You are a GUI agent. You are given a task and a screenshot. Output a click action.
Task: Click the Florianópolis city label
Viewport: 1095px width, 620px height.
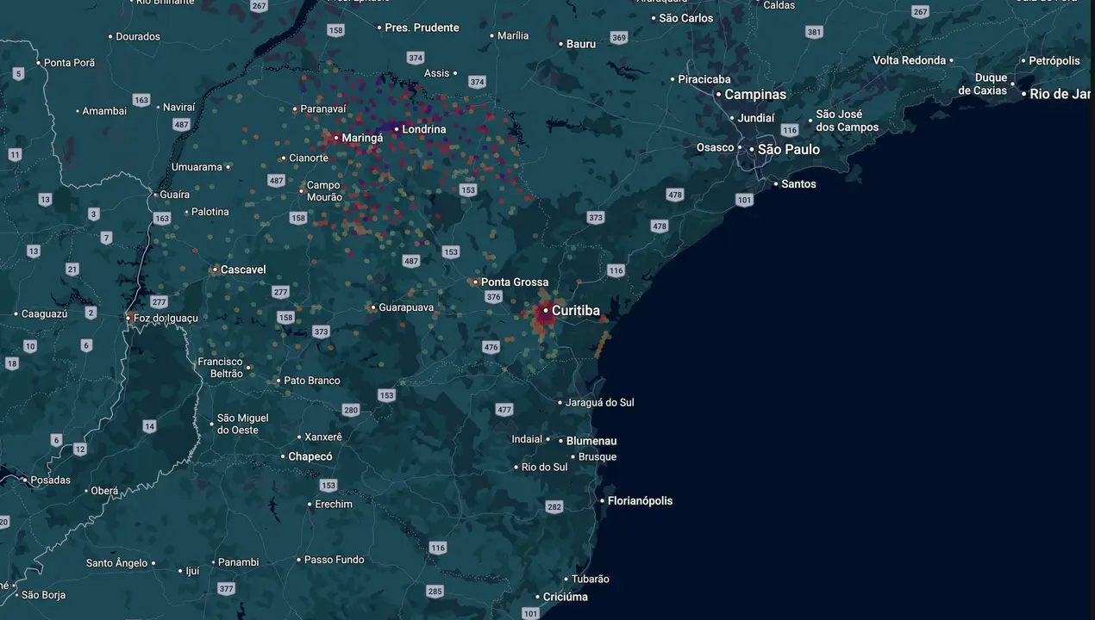[640, 501]
